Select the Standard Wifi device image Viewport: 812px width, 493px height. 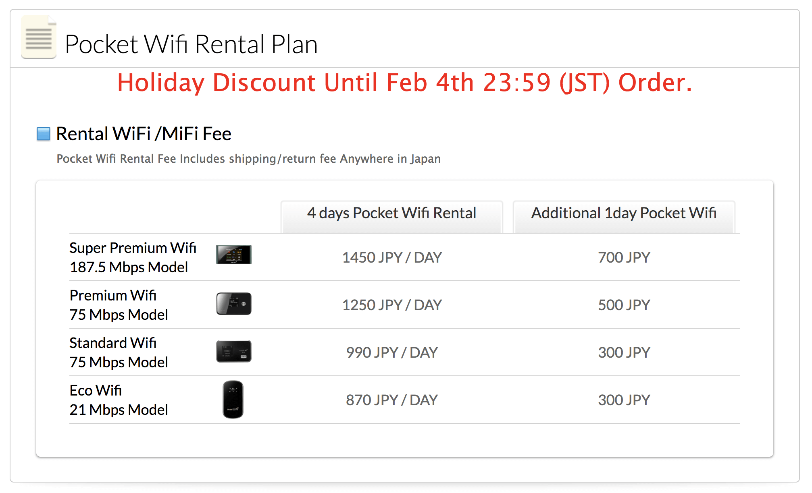(234, 351)
